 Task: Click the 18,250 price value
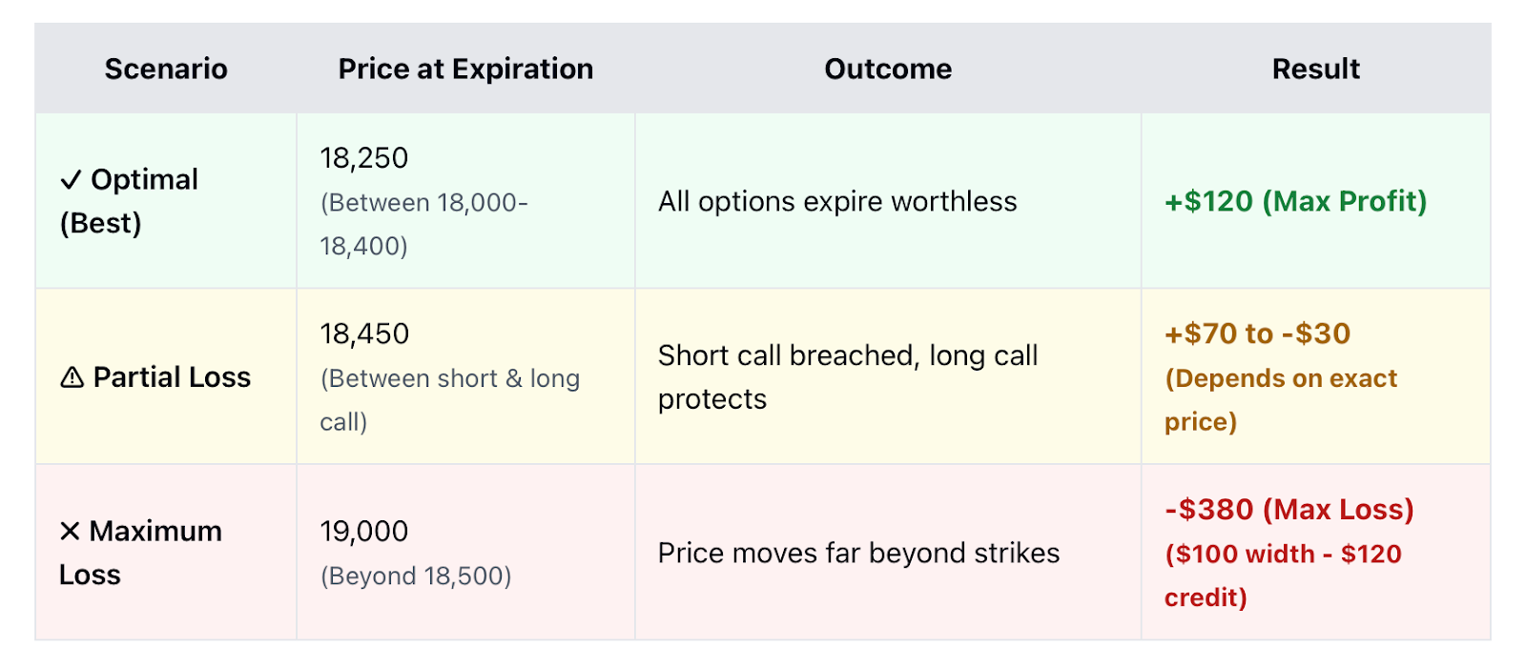364,158
